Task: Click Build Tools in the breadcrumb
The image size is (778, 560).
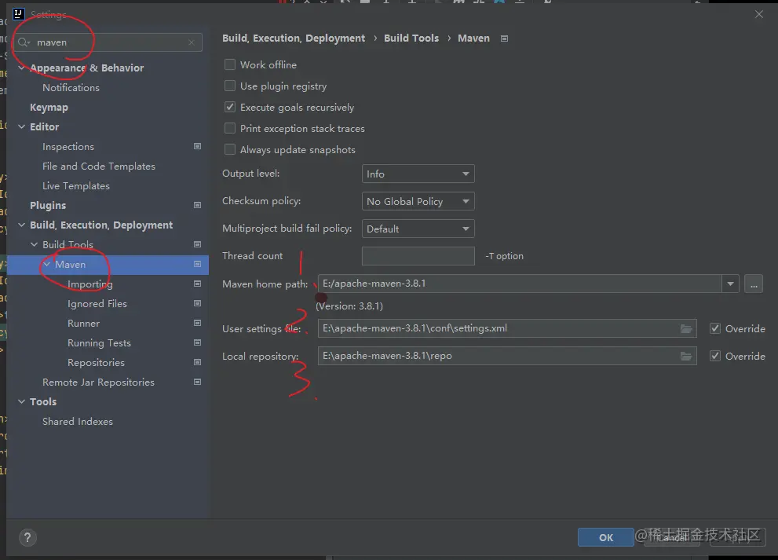Action: pos(411,38)
